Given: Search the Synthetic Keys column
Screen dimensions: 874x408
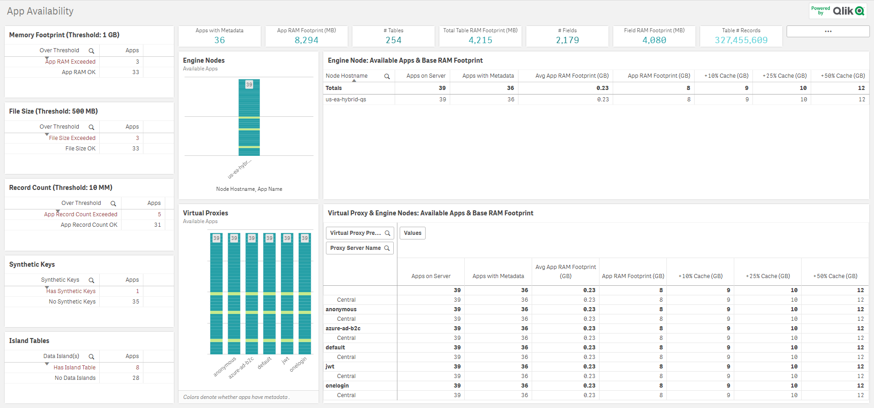Looking at the screenshot, I should pos(91,280).
